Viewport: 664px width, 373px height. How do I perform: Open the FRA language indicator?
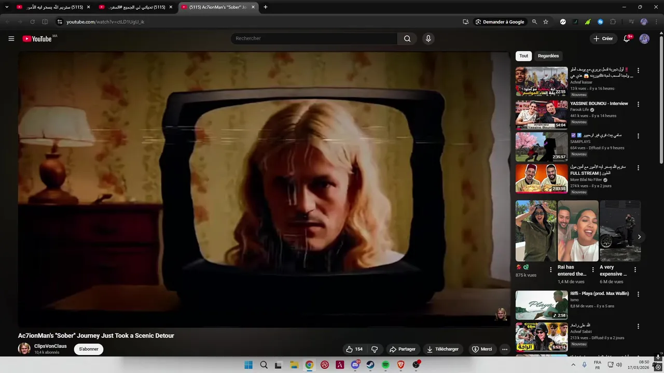pos(598,365)
